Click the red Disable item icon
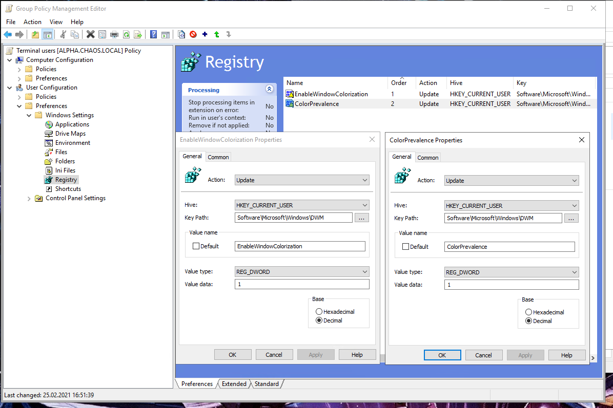Screen dimensions: 613x408 193,34
